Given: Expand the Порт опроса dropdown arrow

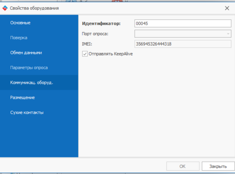Looking at the screenshot, I should [228, 34].
